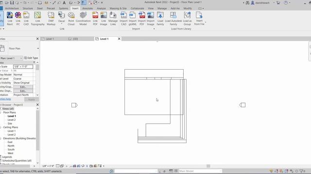Click Insert from File
311x174 pixels.
(199, 18)
